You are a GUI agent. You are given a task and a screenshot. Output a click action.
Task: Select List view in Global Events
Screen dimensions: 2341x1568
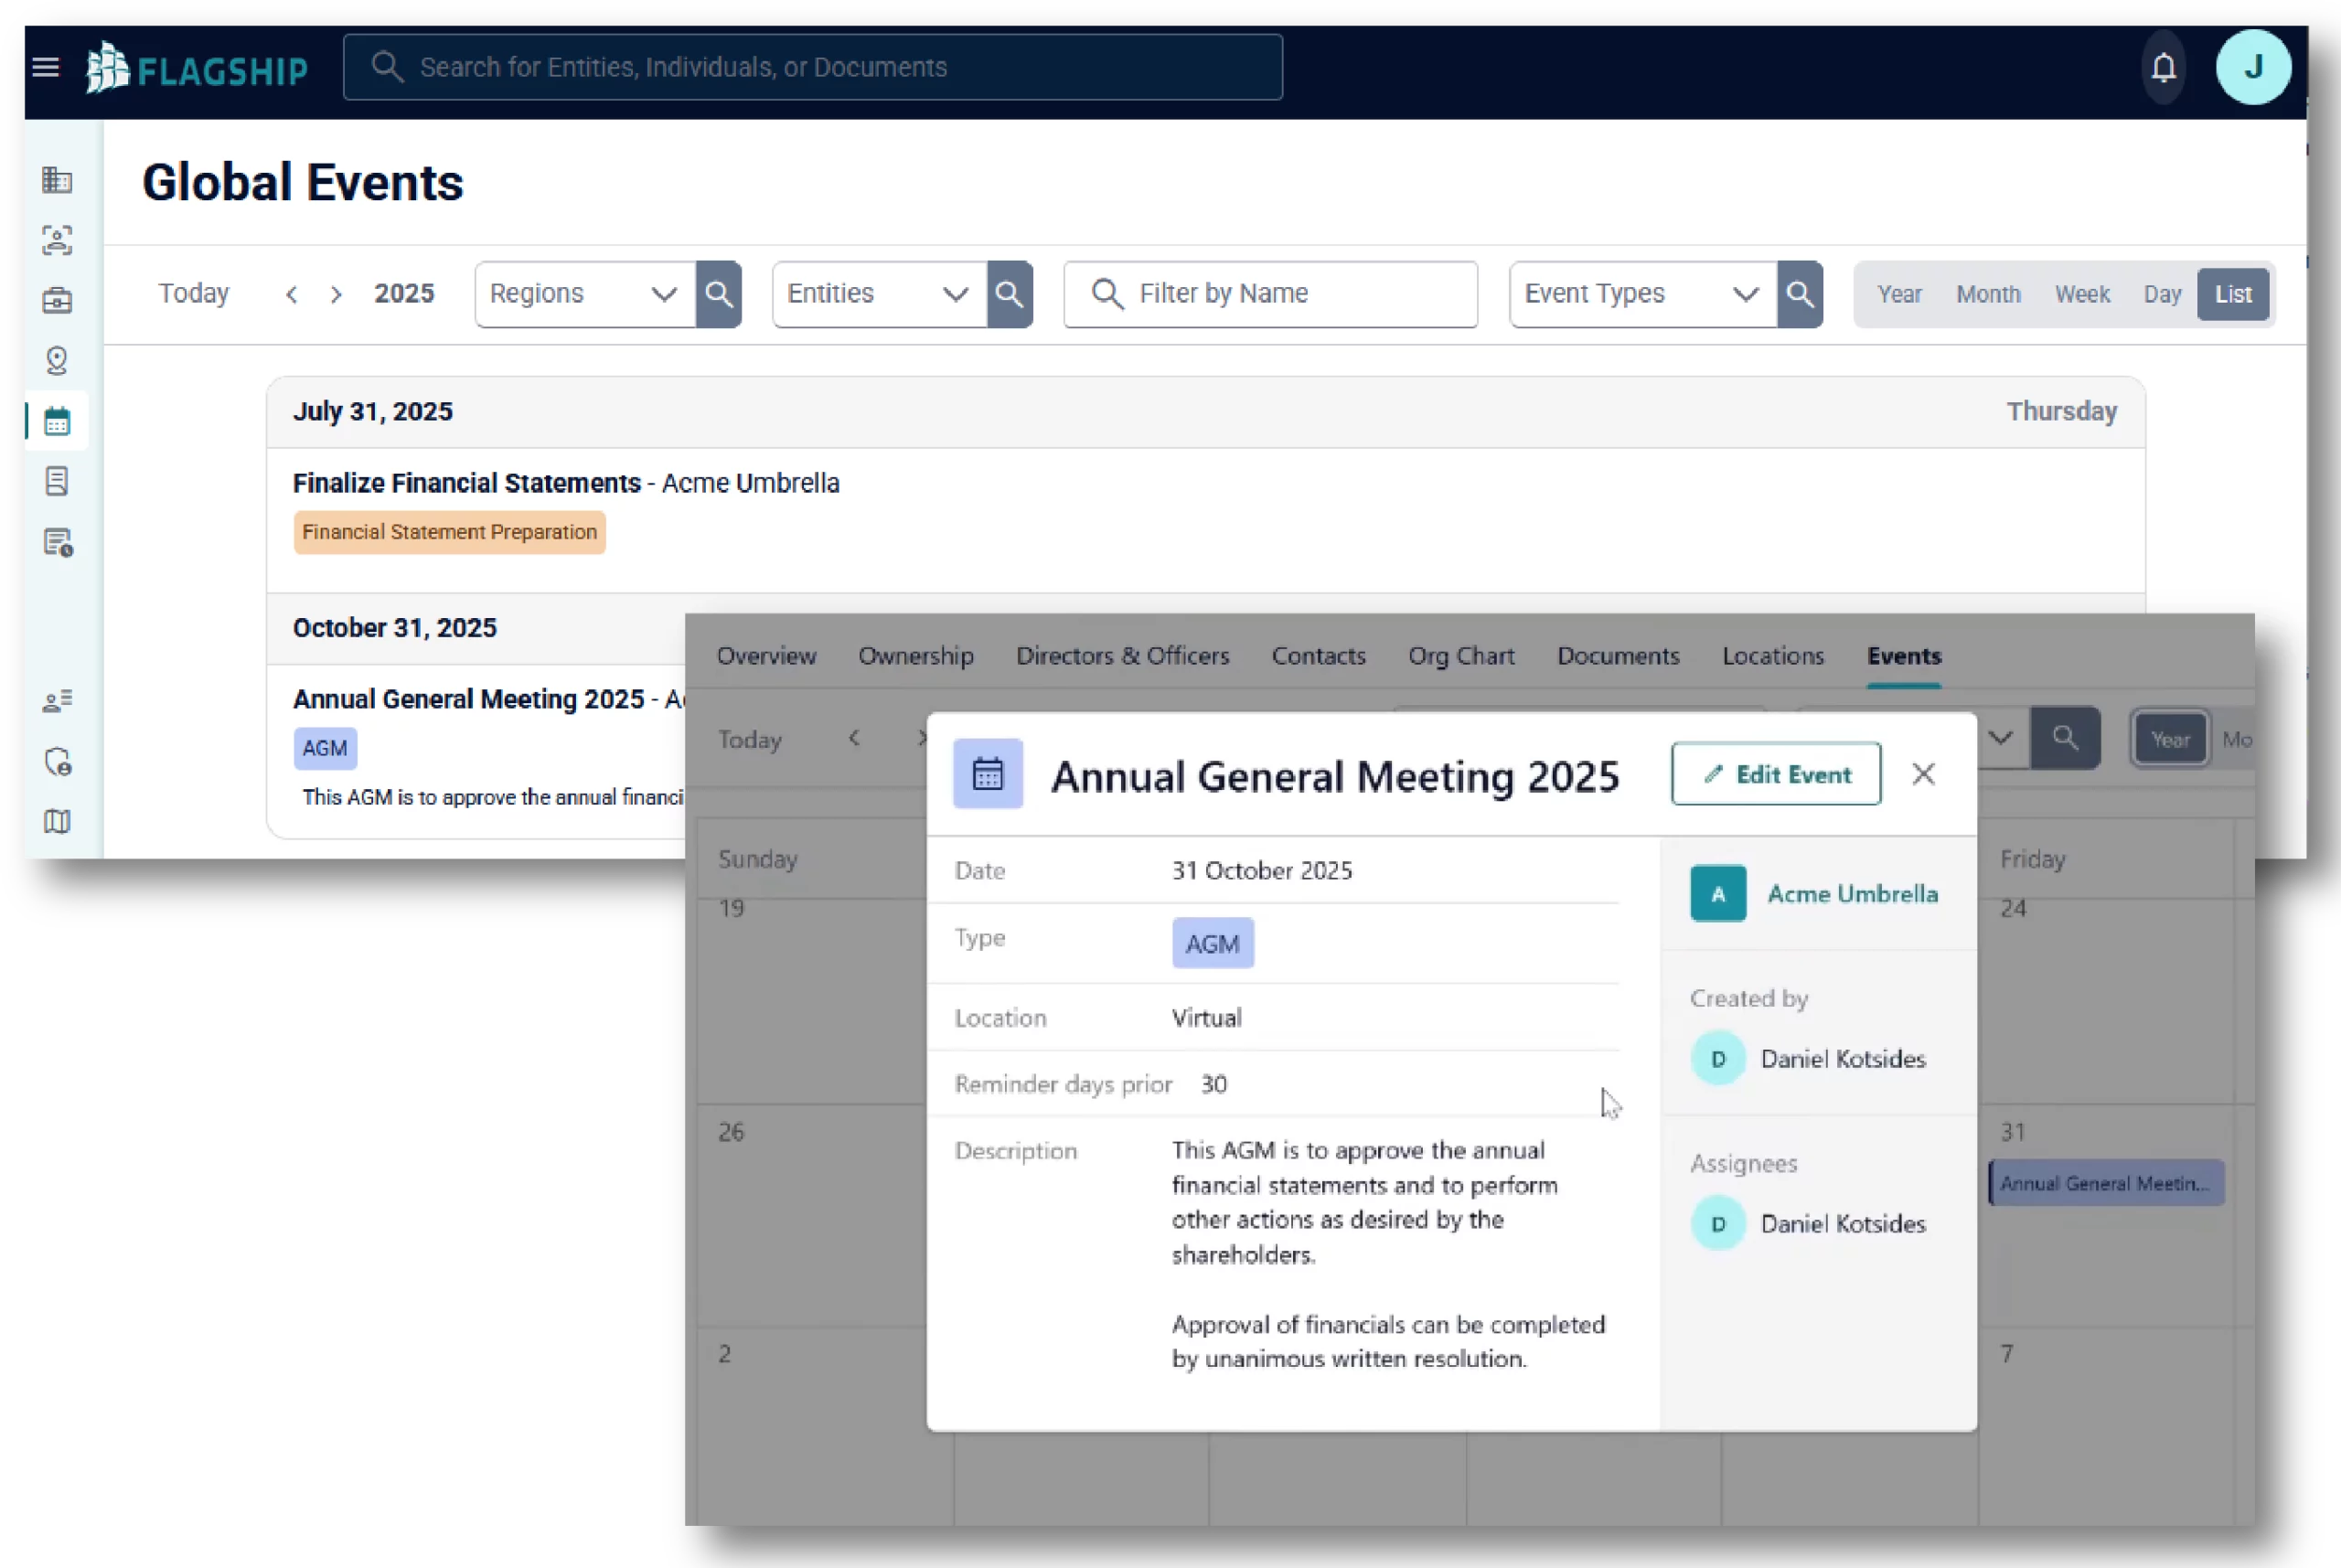[2233, 294]
